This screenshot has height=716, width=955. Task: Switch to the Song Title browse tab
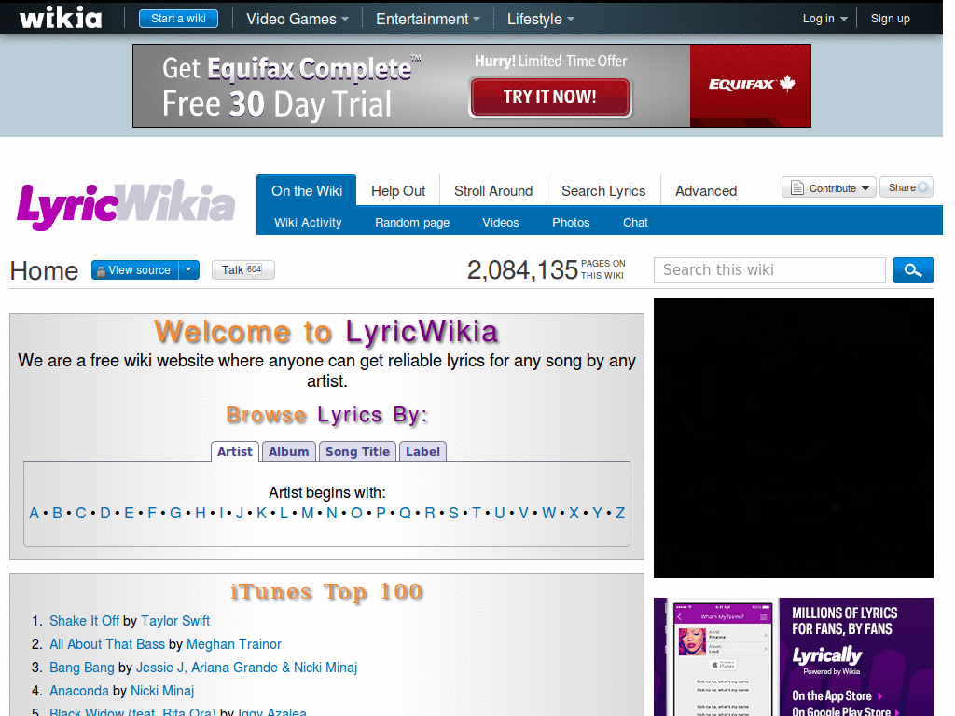357,452
